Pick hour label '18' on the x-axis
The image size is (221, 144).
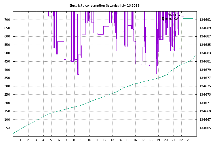pos(150,140)
